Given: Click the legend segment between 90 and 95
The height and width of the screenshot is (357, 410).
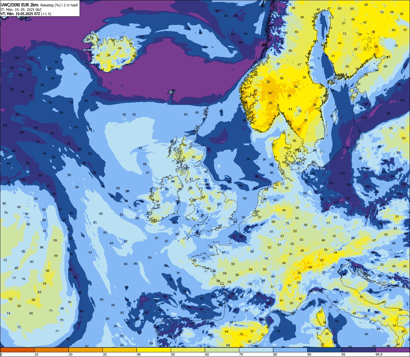Looking at the screenshot, I should coord(324,350).
